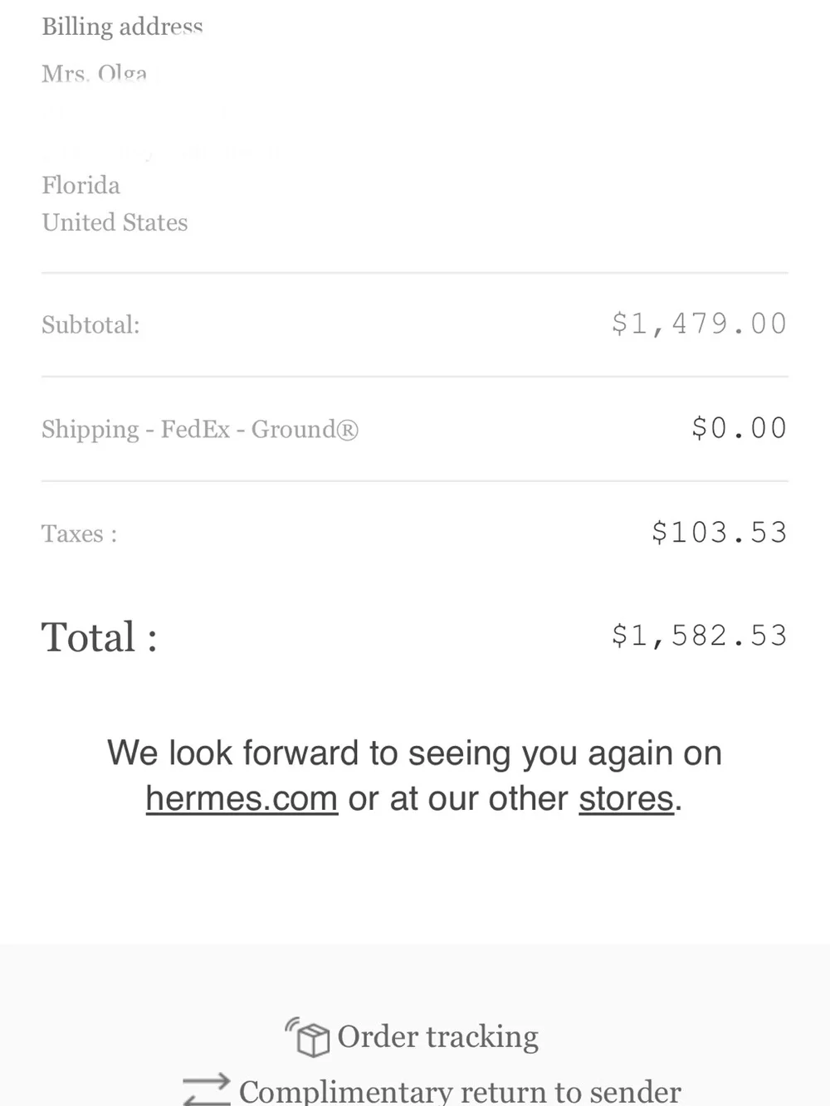Select the $0.00 shipping cost

click(x=739, y=428)
